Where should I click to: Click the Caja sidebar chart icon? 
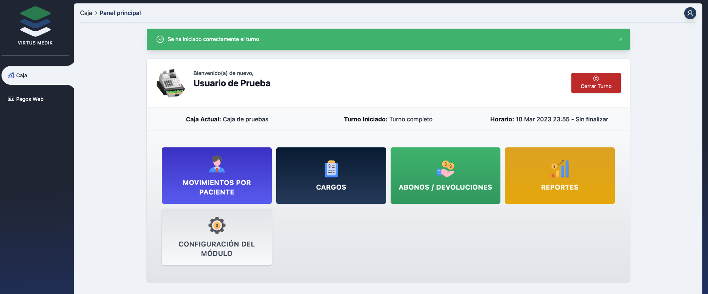coord(11,75)
